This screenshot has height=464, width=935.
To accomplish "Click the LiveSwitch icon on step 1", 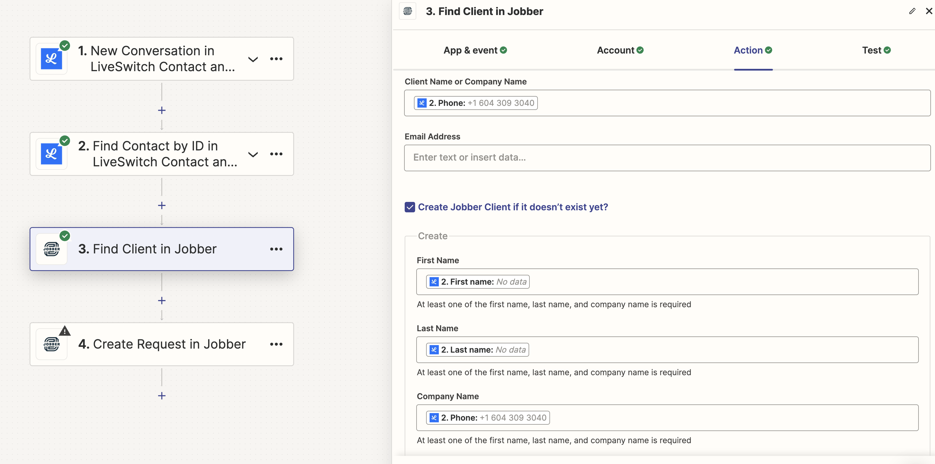I will tap(51, 59).
